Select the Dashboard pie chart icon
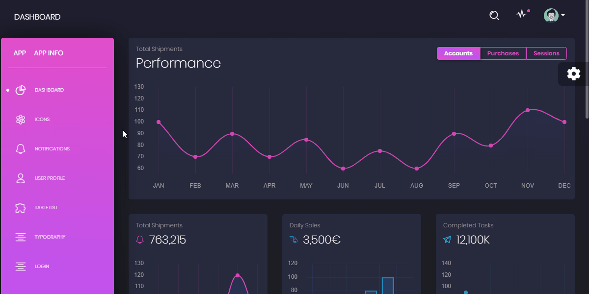589x294 pixels. coord(20,90)
